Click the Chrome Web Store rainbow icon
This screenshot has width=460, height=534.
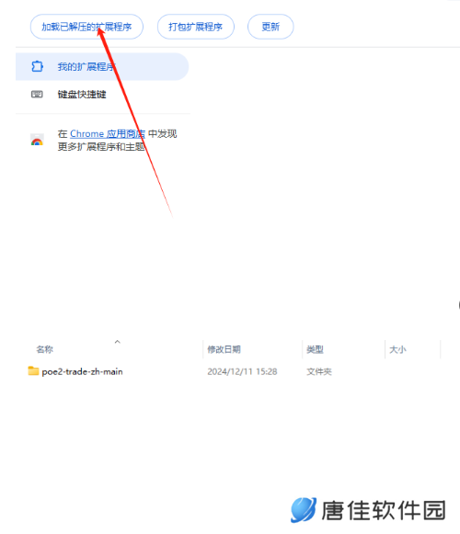pyautogui.click(x=37, y=140)
